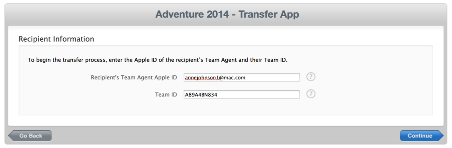
Task: Place cursor in blank end of Apple ID field
Action: (x=276, y=78)
